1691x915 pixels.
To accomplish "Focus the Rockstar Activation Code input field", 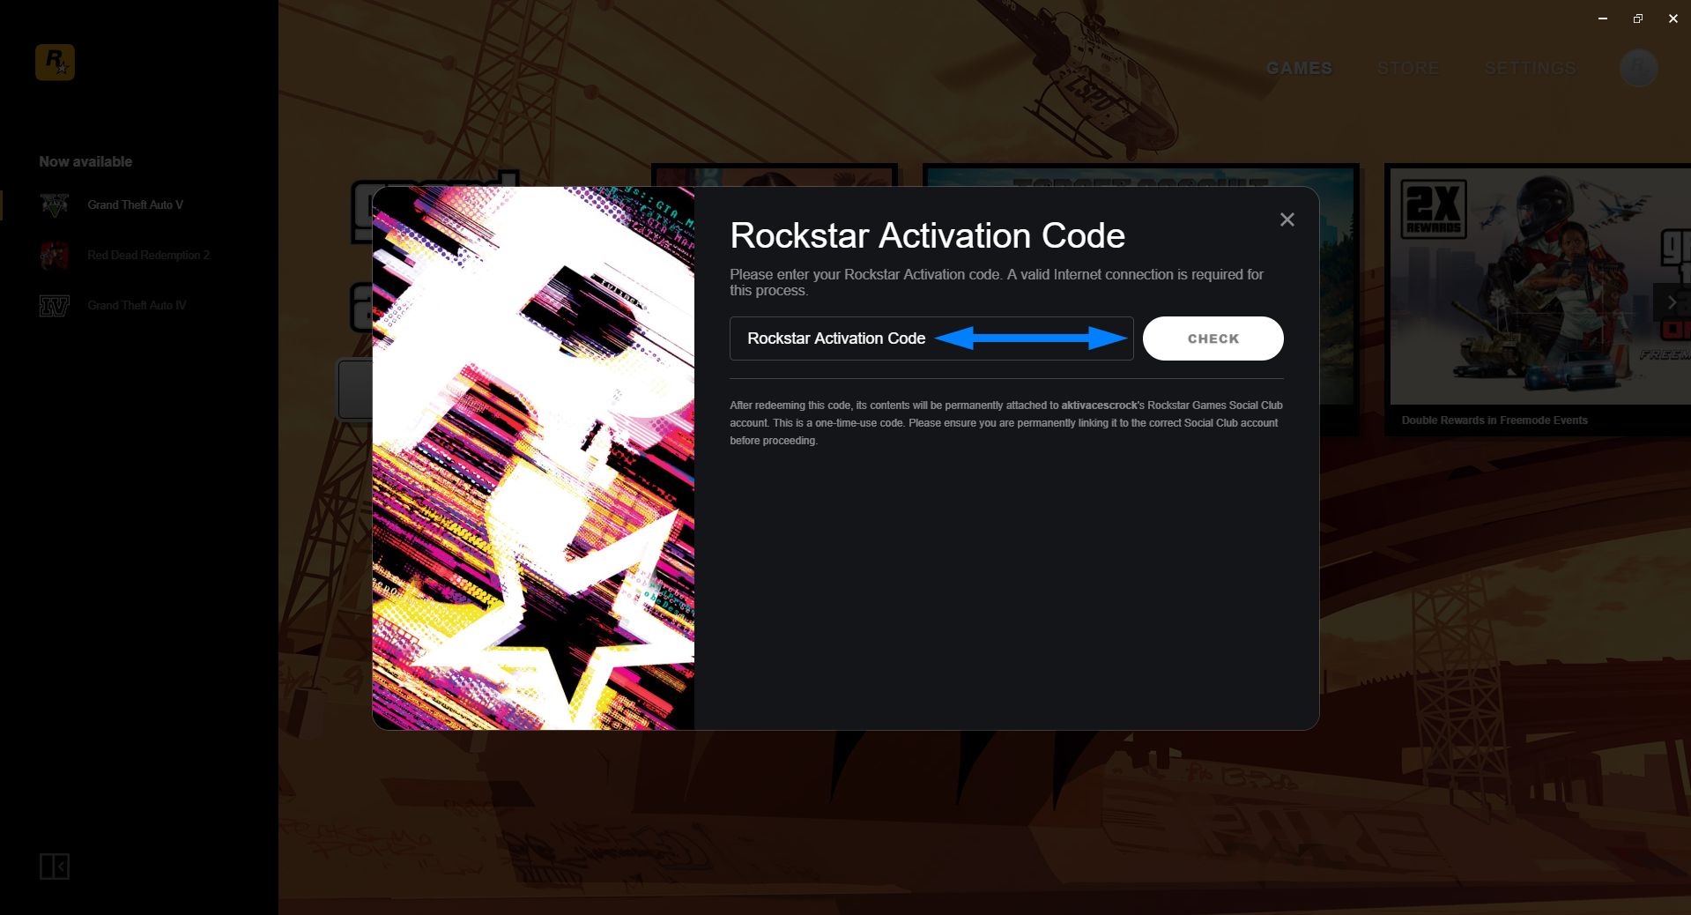I will click(931, 338).
